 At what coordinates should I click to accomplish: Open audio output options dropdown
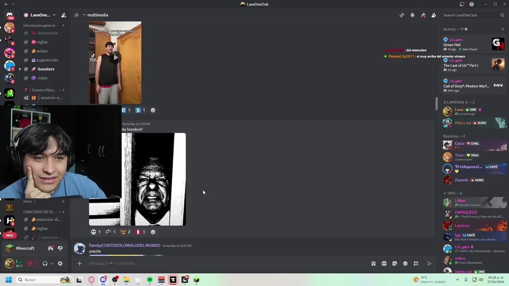[x=51, y=263]
